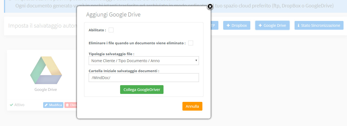Viewport: 347px width, 126px height.
Task: Enable the Abilitato checkbox
Action: pos(111,30)
